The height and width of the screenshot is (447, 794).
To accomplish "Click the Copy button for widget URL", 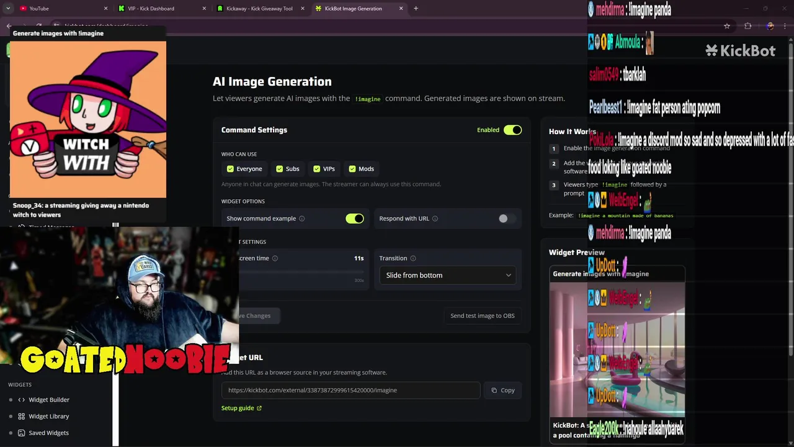I will [503, 391].
